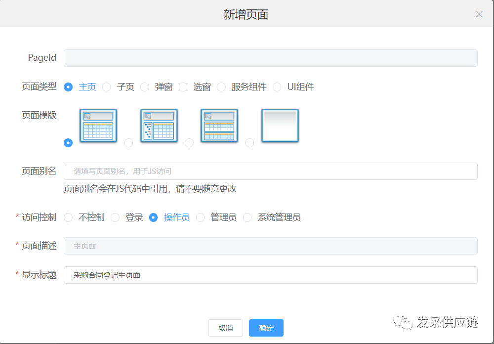This screenshot has width=494, height=344.
Task: Close the 新增页面 dialog
Action: 479,14
